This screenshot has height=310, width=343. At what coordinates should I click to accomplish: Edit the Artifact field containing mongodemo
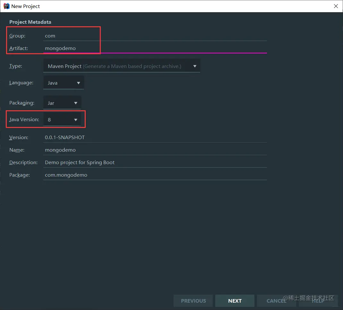click(155, 48)
